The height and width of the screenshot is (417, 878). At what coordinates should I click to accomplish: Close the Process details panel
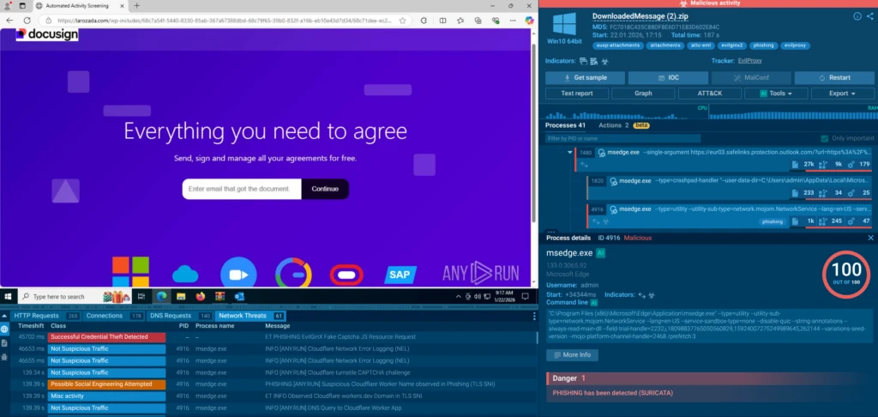click(871, 238)
